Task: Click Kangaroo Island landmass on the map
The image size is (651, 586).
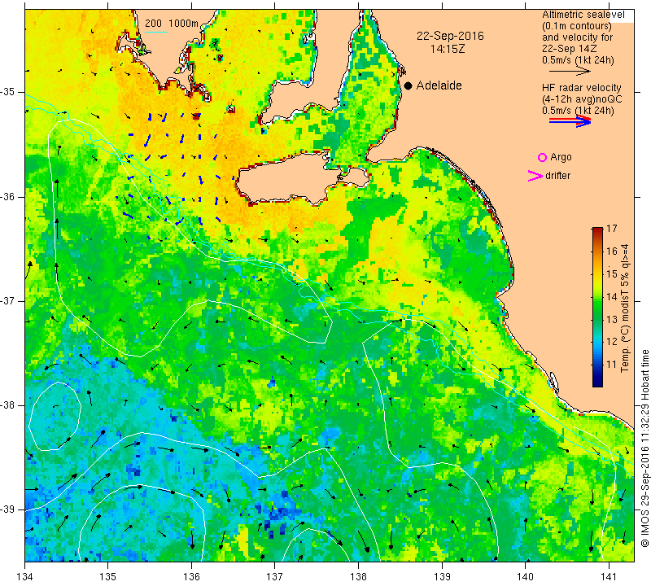Action: [x=291, y=178]
